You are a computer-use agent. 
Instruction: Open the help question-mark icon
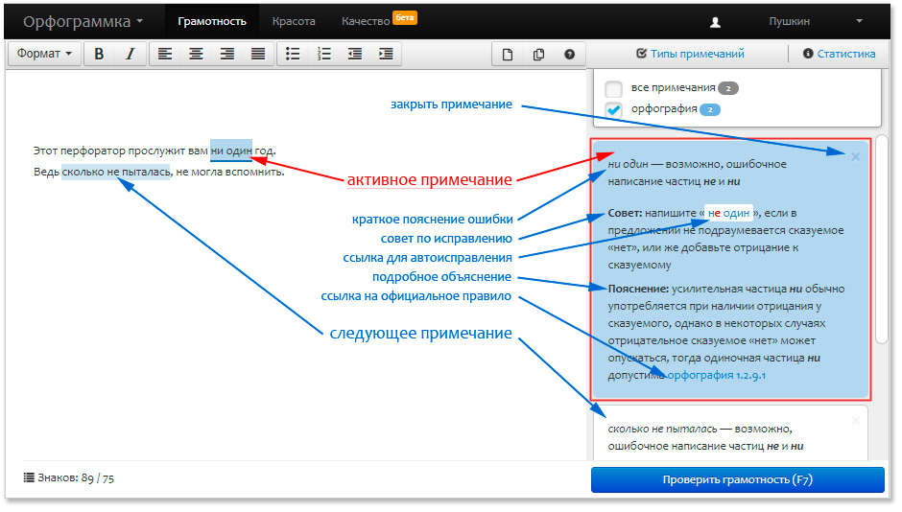tap(569, 55)
